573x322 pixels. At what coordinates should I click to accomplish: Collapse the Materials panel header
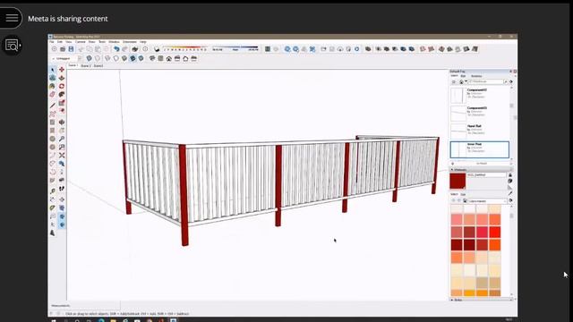pos(481,170)
